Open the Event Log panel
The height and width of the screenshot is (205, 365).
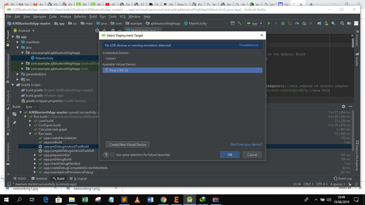click(x=343, y=179)
